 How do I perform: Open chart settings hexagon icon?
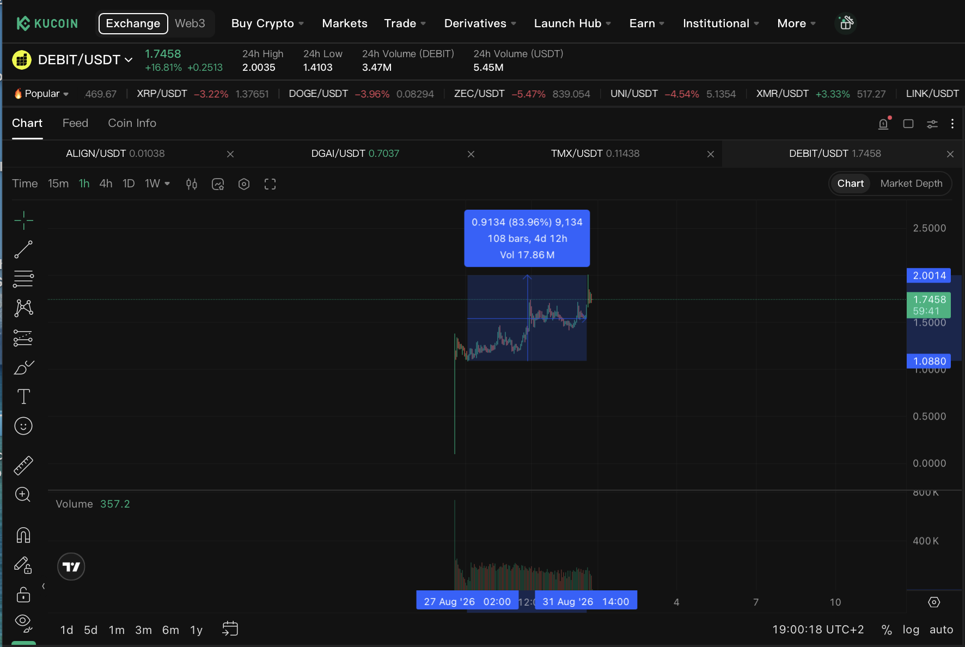coord(244,184)
